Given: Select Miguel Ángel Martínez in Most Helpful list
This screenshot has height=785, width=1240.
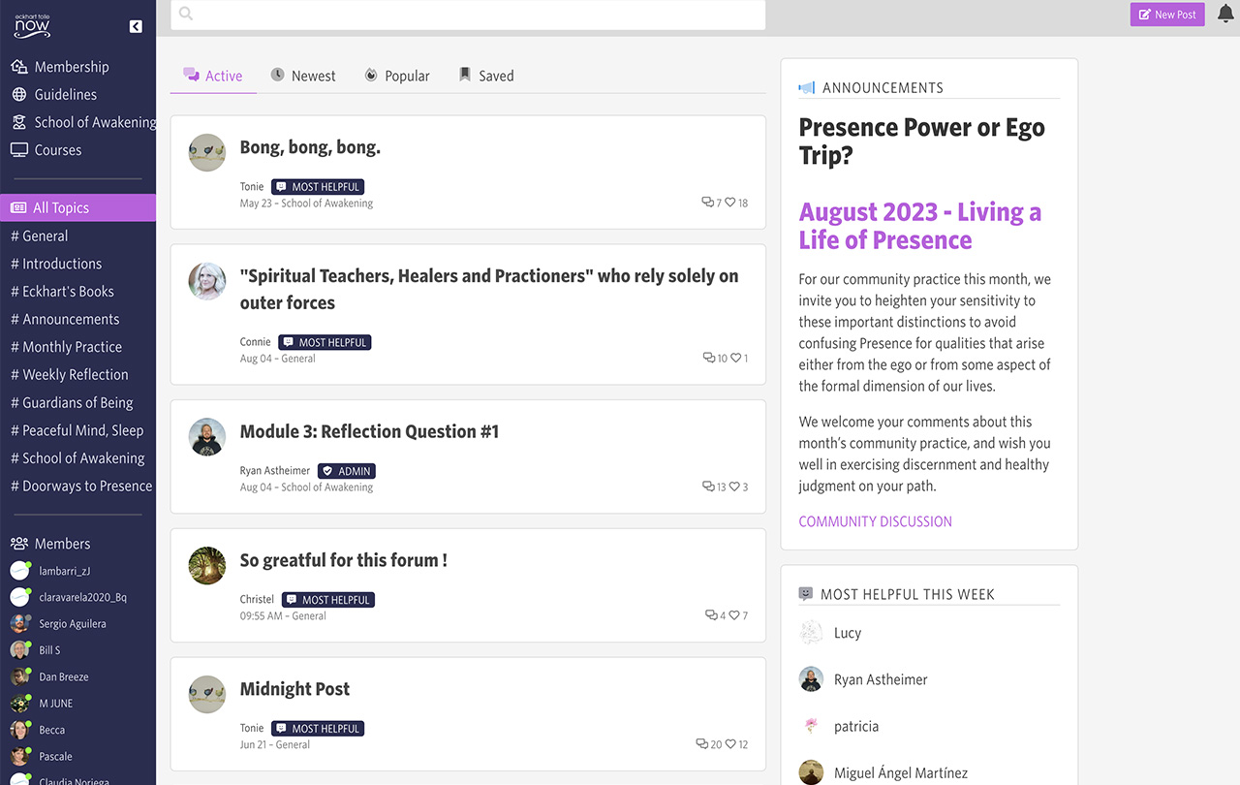Looking at the screenshot, I should click(900, 772).
